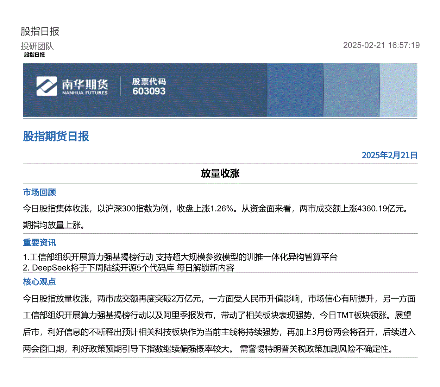Click the page title 股指日报

40,31
